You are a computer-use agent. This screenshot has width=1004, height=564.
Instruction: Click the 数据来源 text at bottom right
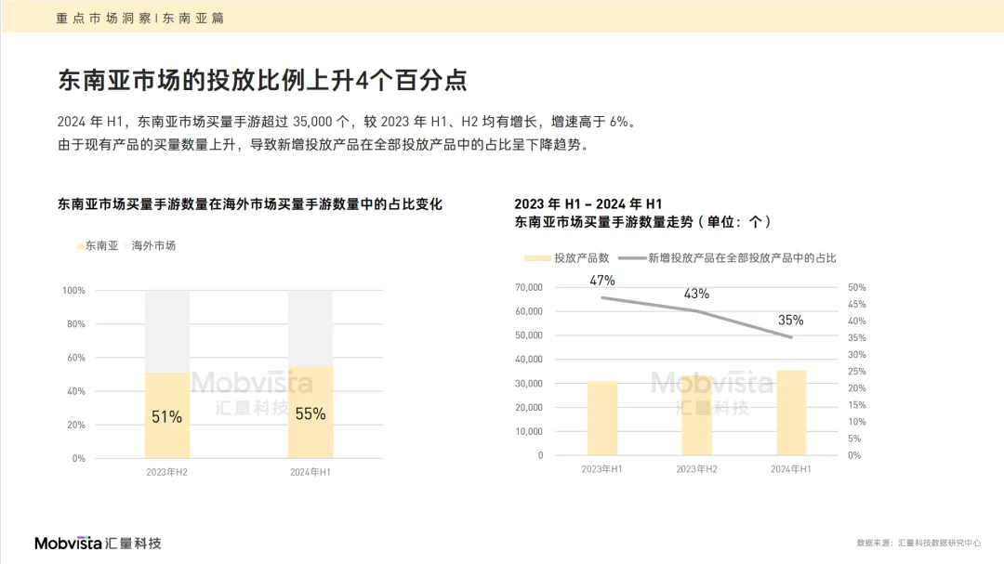click(918, 543)
